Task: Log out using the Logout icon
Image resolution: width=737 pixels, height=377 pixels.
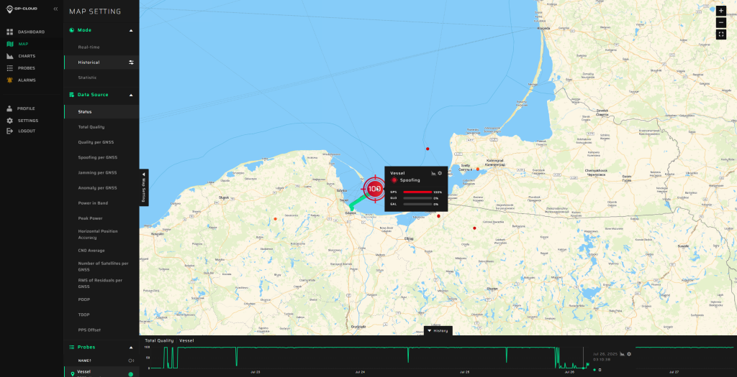Action: click(10, 131)
